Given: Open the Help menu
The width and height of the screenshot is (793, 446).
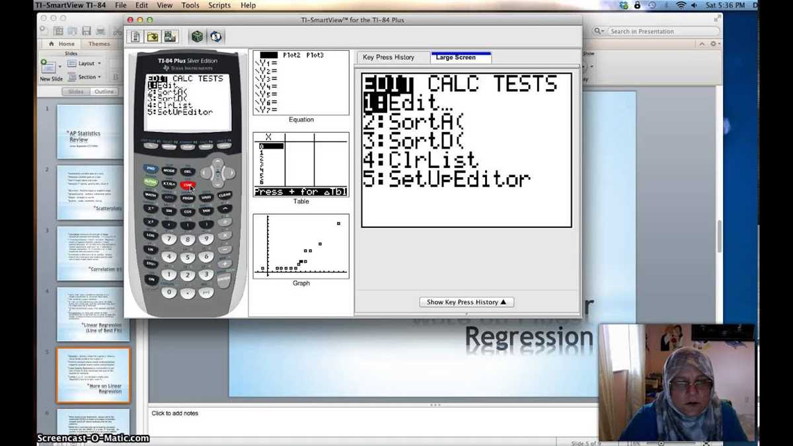Looking at the screenshot, I should coord(248,5).
